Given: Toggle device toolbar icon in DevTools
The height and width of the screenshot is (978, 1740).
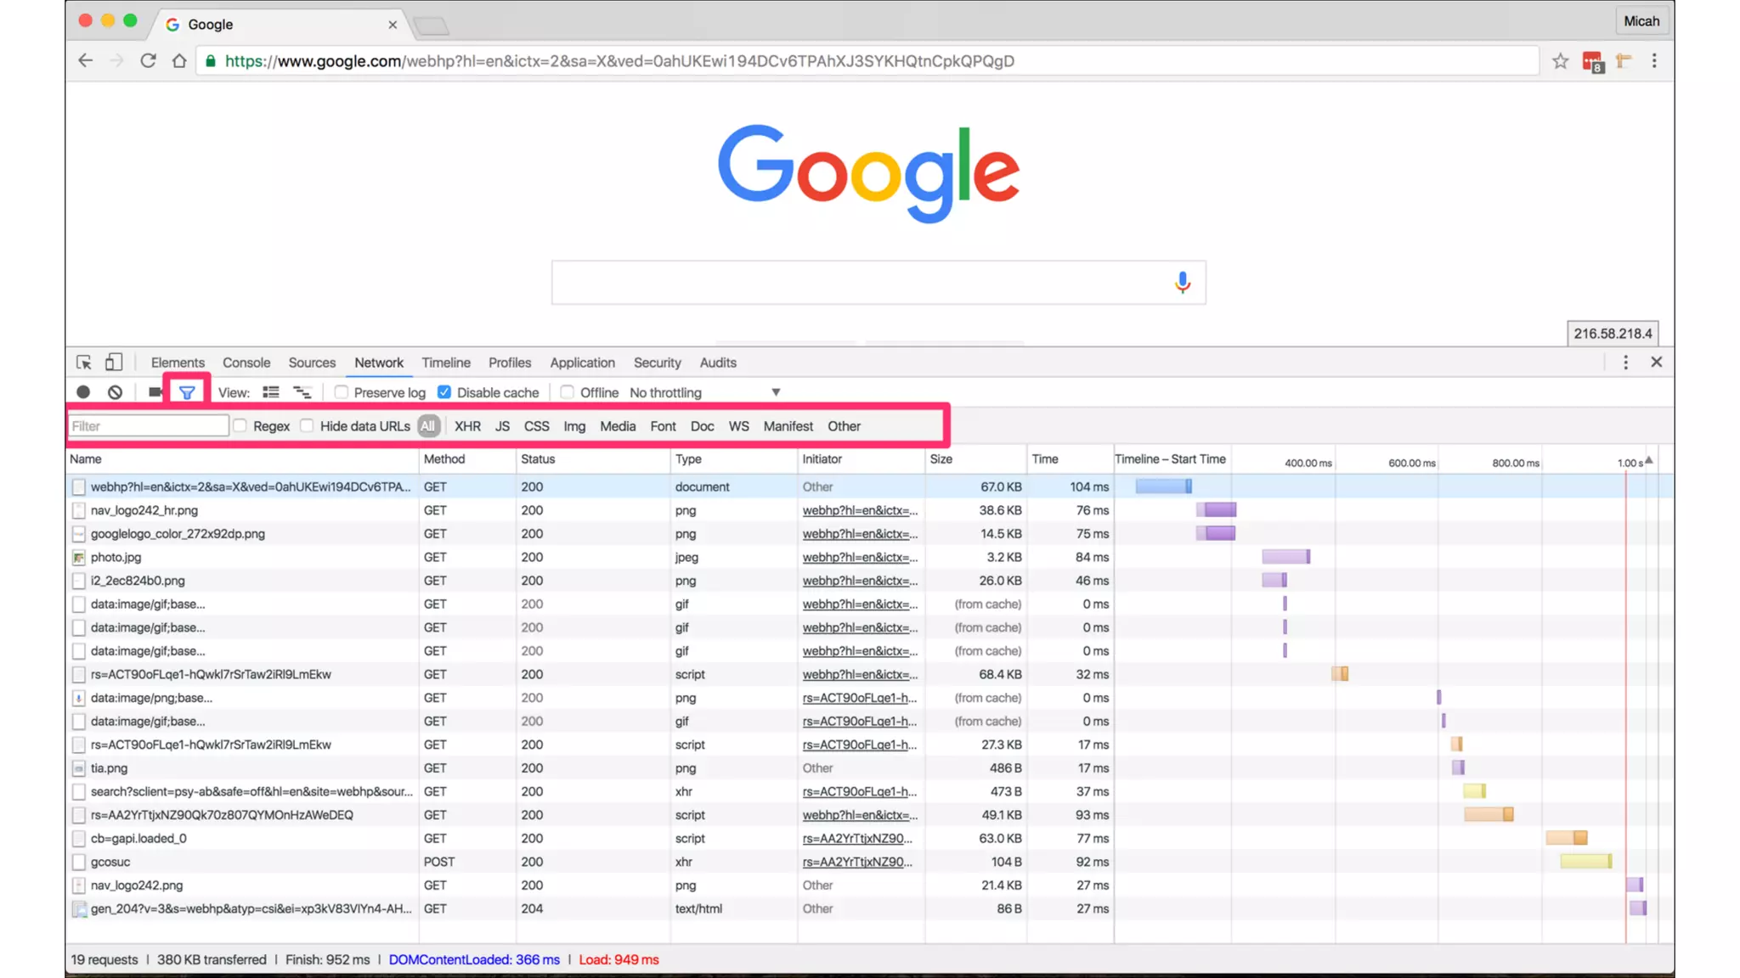Looking at the screenshot, I should (113, 363).
